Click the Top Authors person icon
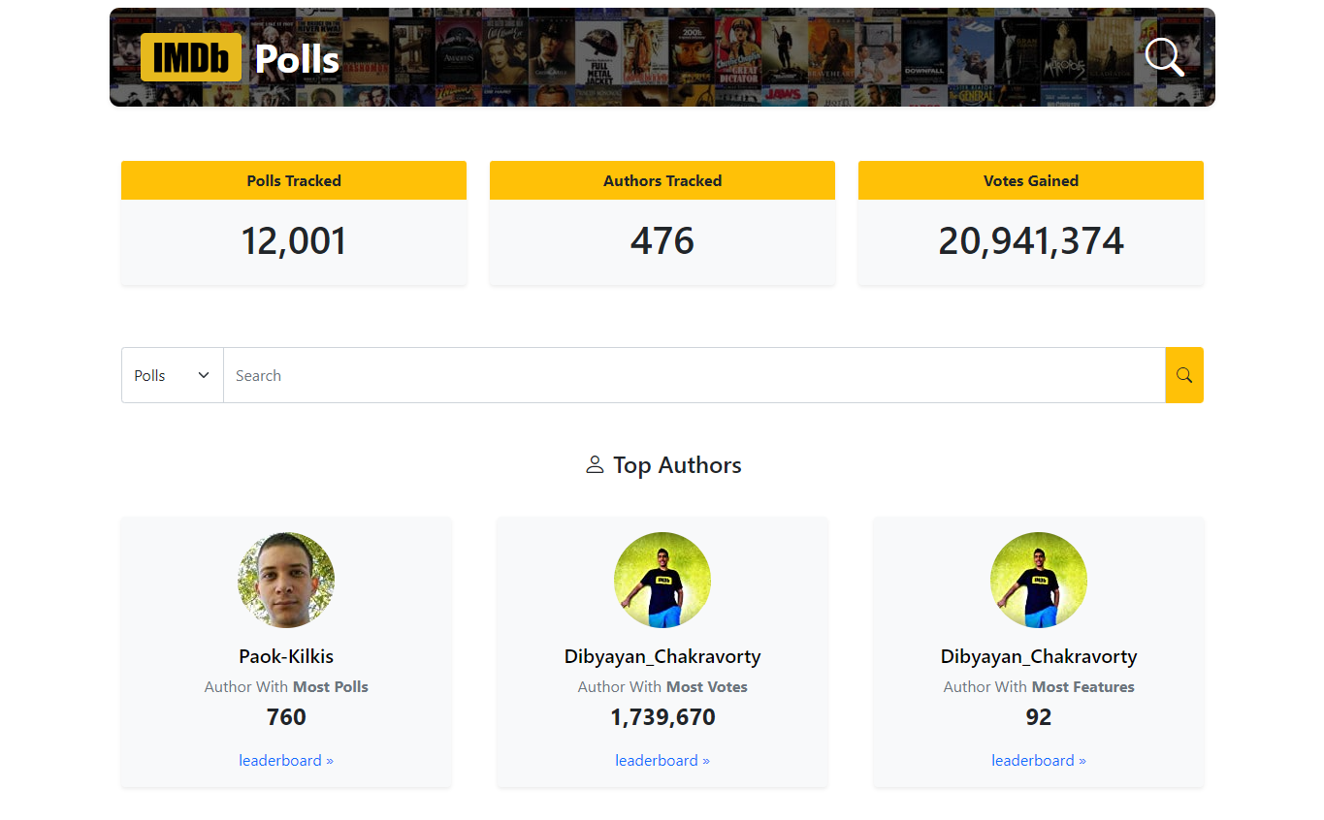 (x=595, y=465)
